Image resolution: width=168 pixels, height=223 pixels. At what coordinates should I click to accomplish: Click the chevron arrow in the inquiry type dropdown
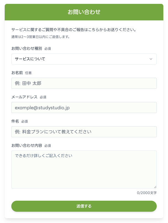151,59
